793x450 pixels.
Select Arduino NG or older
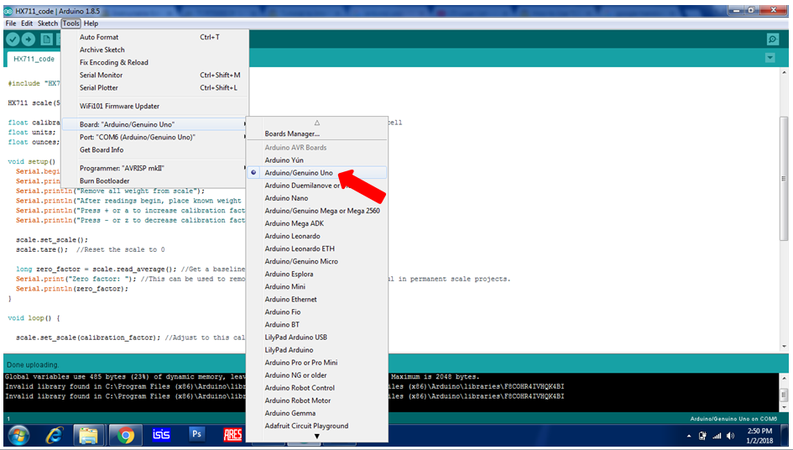317,375
